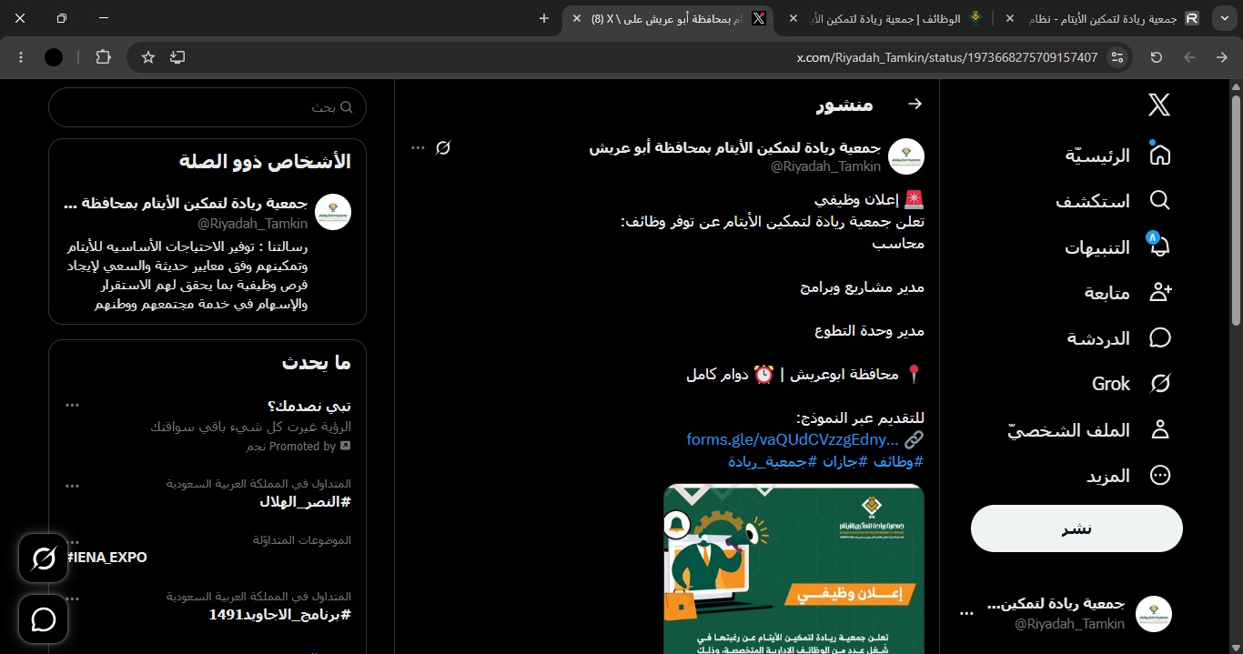Open the Chrome profile avatar

click(54, 57)
